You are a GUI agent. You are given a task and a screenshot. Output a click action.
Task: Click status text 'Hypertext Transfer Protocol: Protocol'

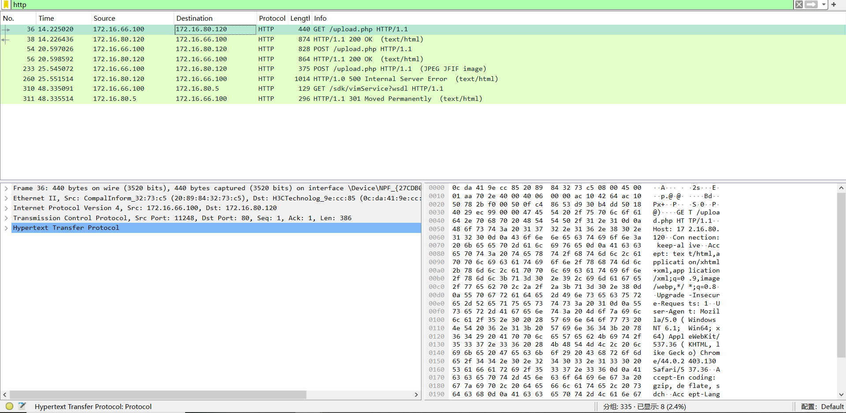(93, 406)
